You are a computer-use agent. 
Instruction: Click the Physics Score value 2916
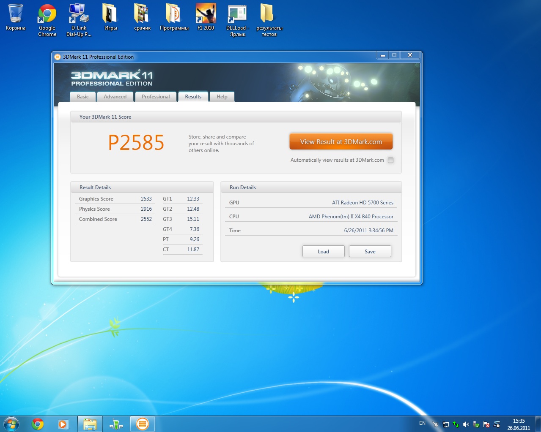[x=146, y=209]
